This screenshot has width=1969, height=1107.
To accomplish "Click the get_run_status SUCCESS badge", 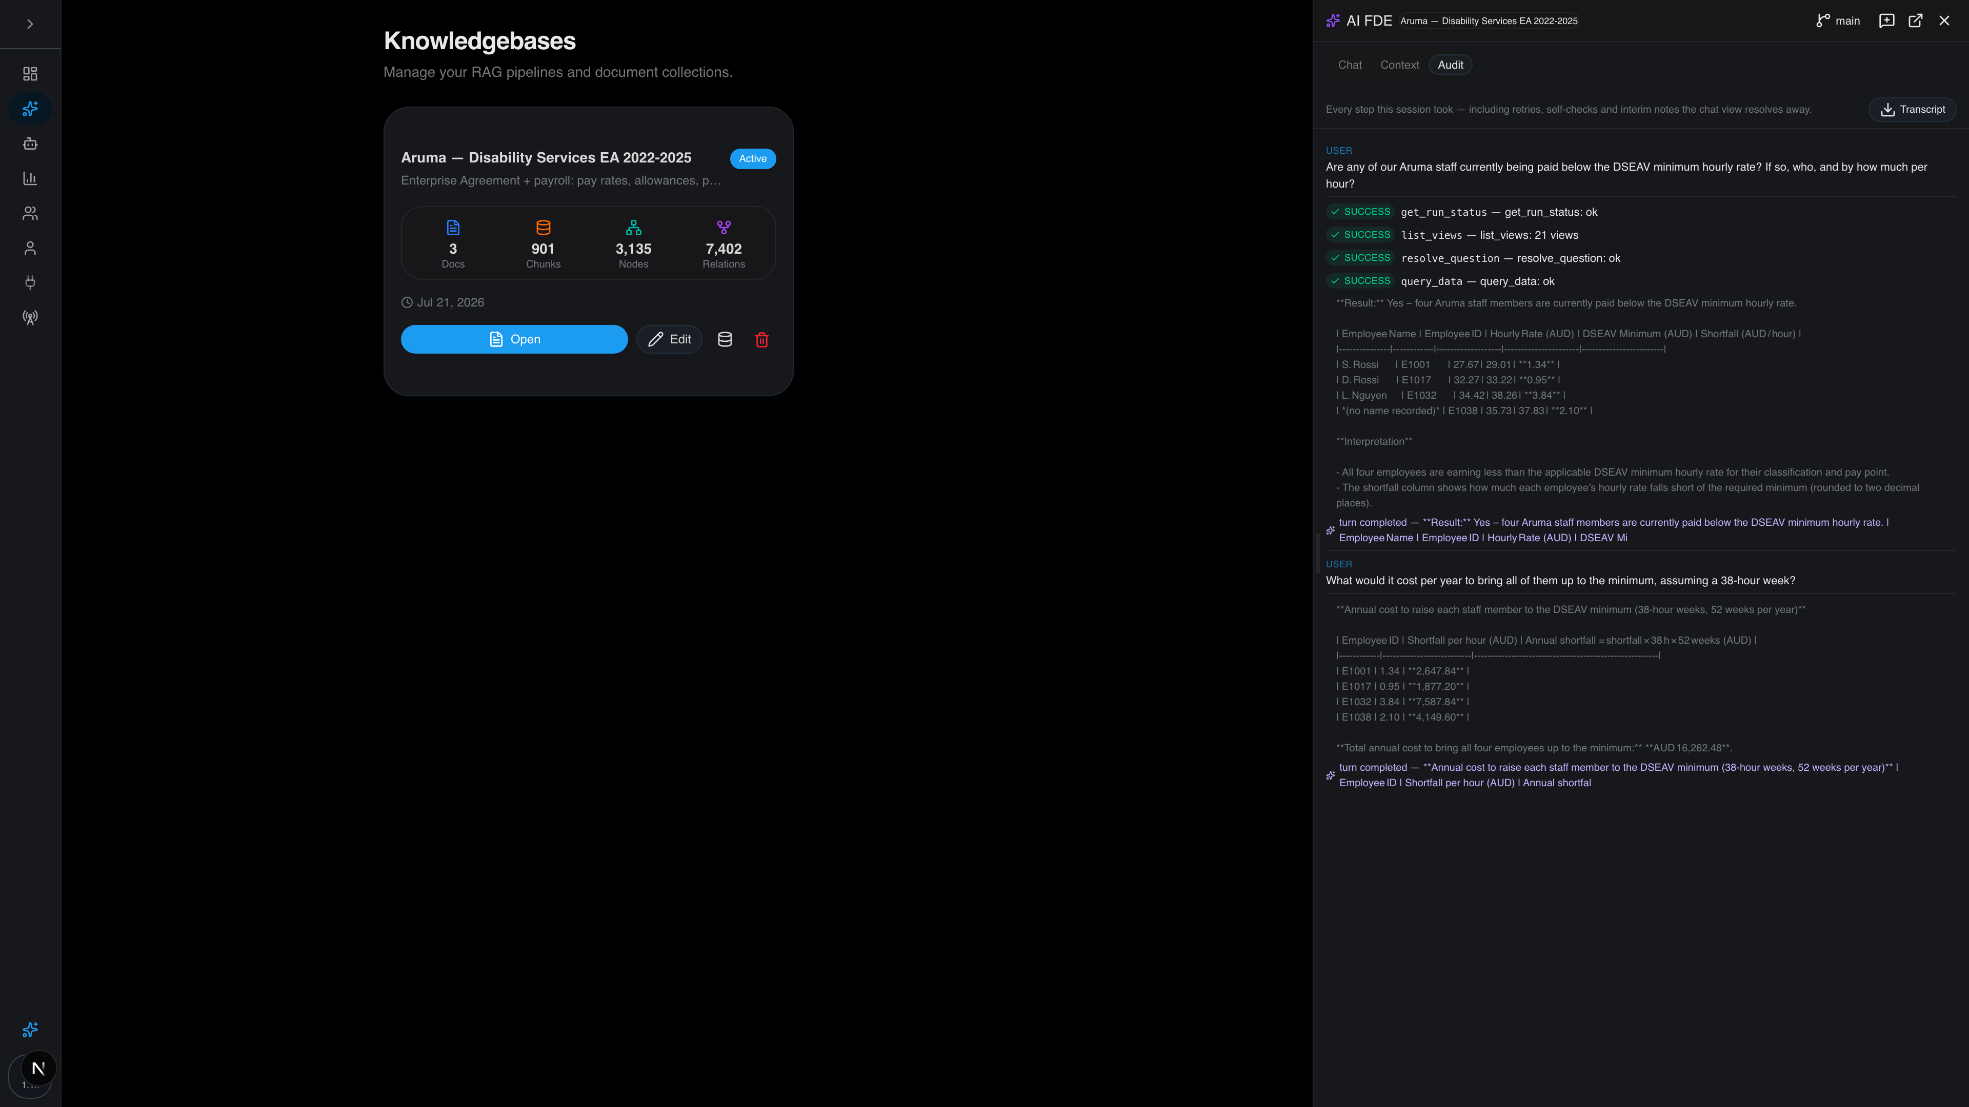I will pos(1360,212).
